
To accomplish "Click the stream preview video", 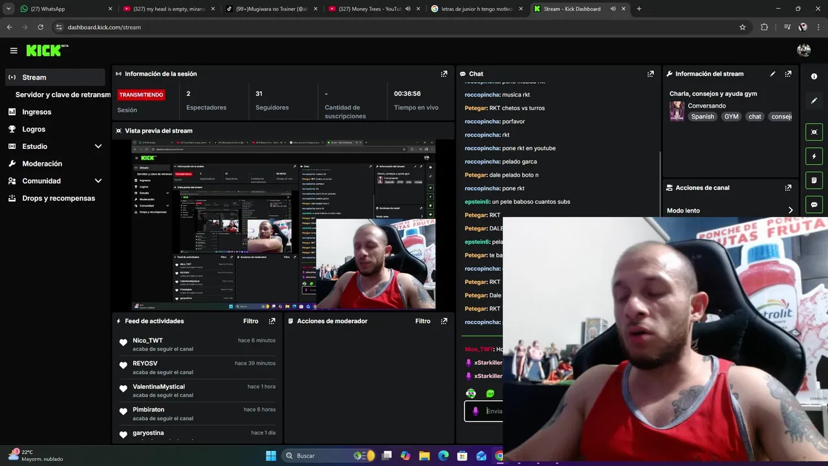I will [x=283, y=225].
